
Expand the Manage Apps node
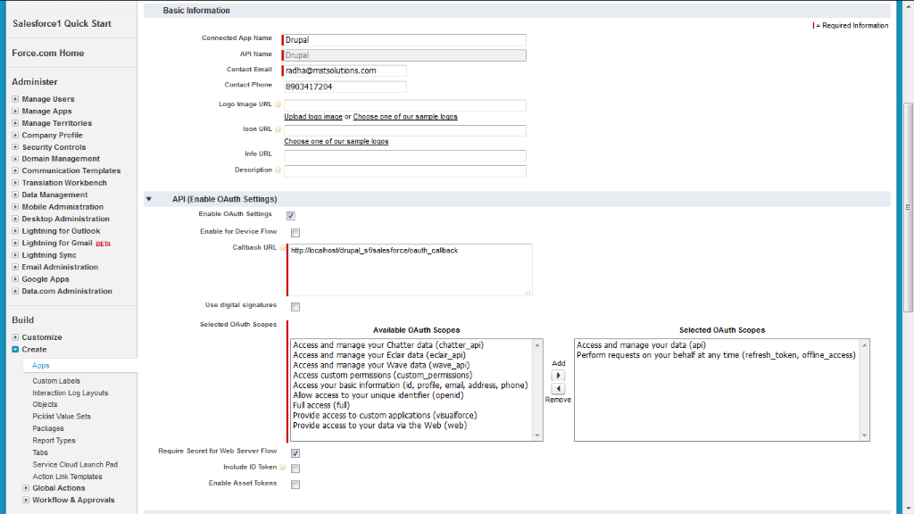15,112
